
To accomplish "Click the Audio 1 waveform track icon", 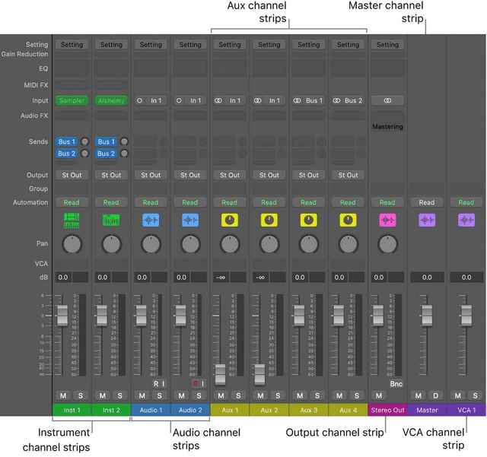I will click(x=151, y=220).
